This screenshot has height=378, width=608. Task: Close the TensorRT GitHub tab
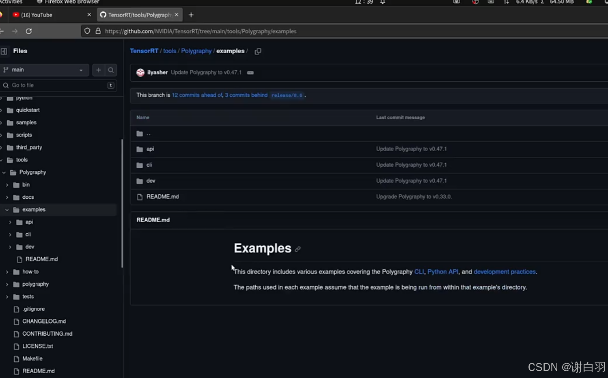[177, 15]
